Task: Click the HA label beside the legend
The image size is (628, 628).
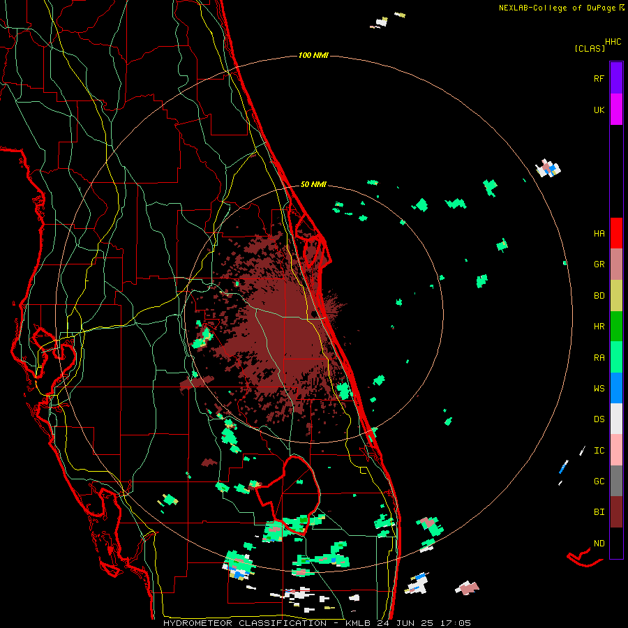Action: (x=599, y=234)
